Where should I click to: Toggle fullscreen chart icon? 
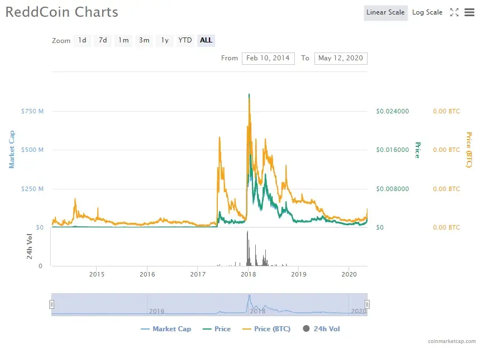coord(454,12)
